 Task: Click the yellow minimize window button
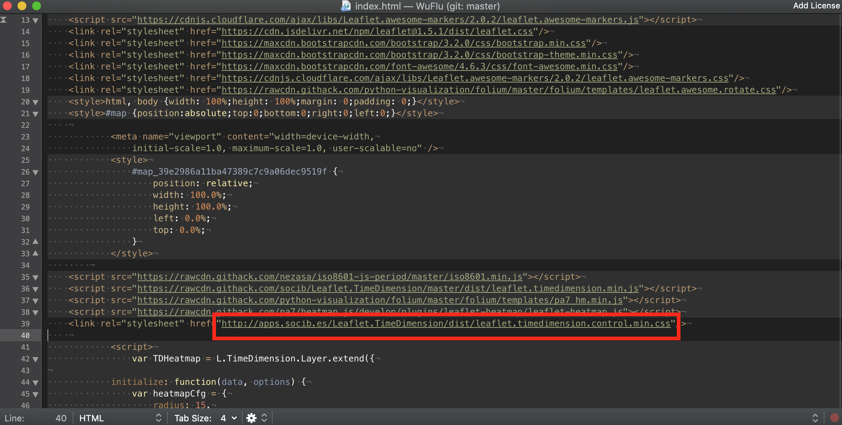coord(22,6)
